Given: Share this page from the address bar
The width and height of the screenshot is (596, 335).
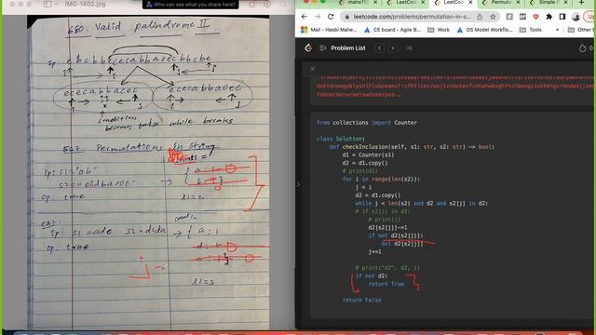Looking at the screenshot, I should [x=480, y=17].
